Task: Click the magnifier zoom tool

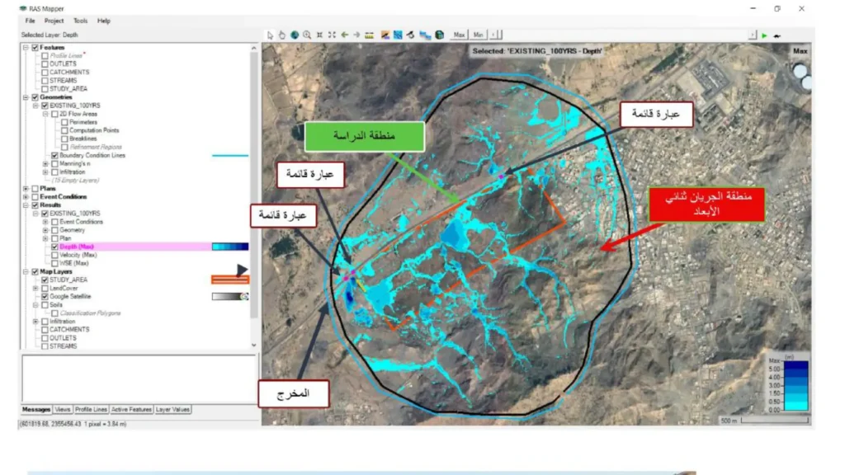Action: (307, 35)
